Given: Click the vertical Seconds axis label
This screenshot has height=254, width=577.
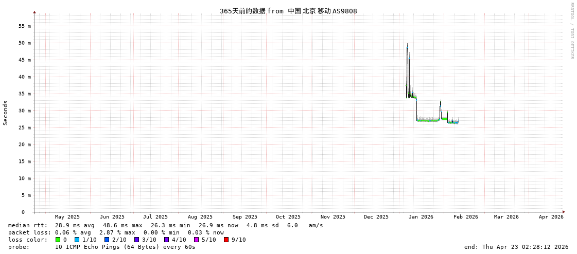Looking at the screenshot, I should (6, 113).
